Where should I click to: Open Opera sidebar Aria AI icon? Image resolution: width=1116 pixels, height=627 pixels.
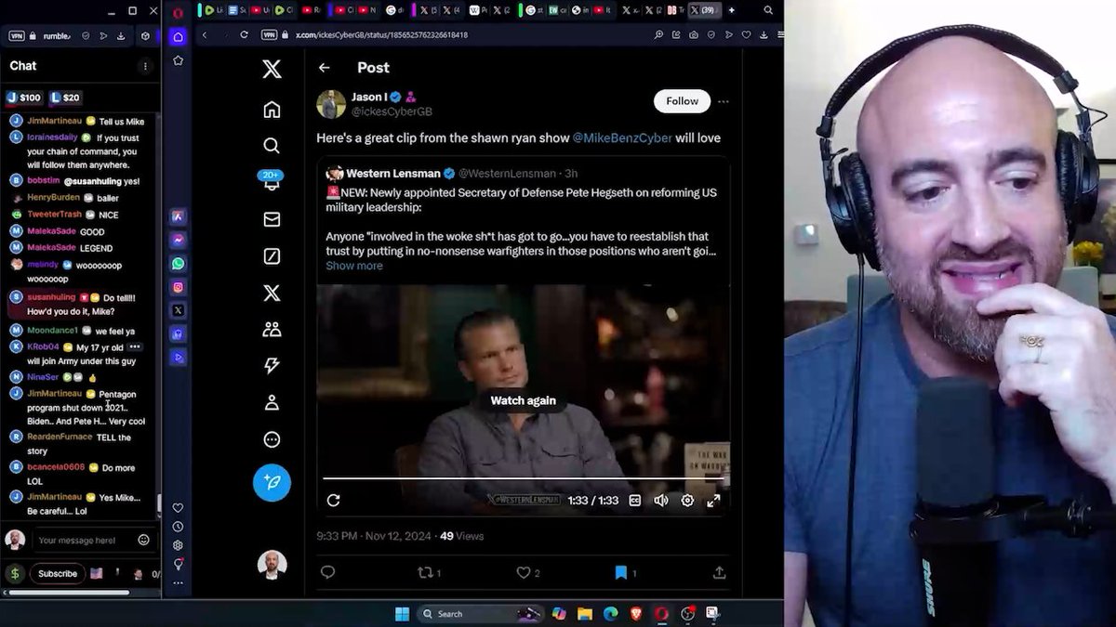pos(178,216)
